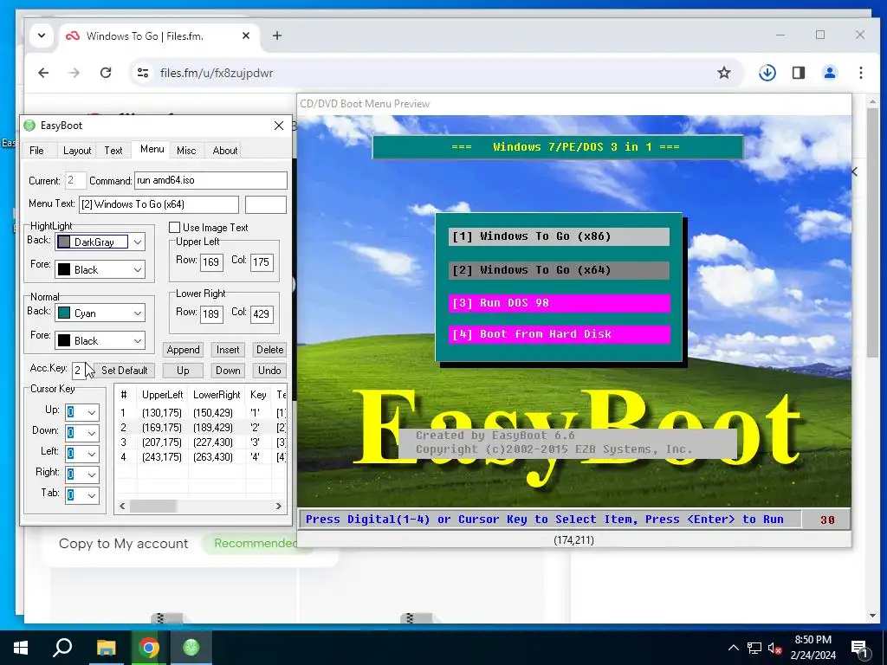This screenshot has width=887, height=665.
Task: Click Chrome icon in taskbar
Action: click(148, 648)
